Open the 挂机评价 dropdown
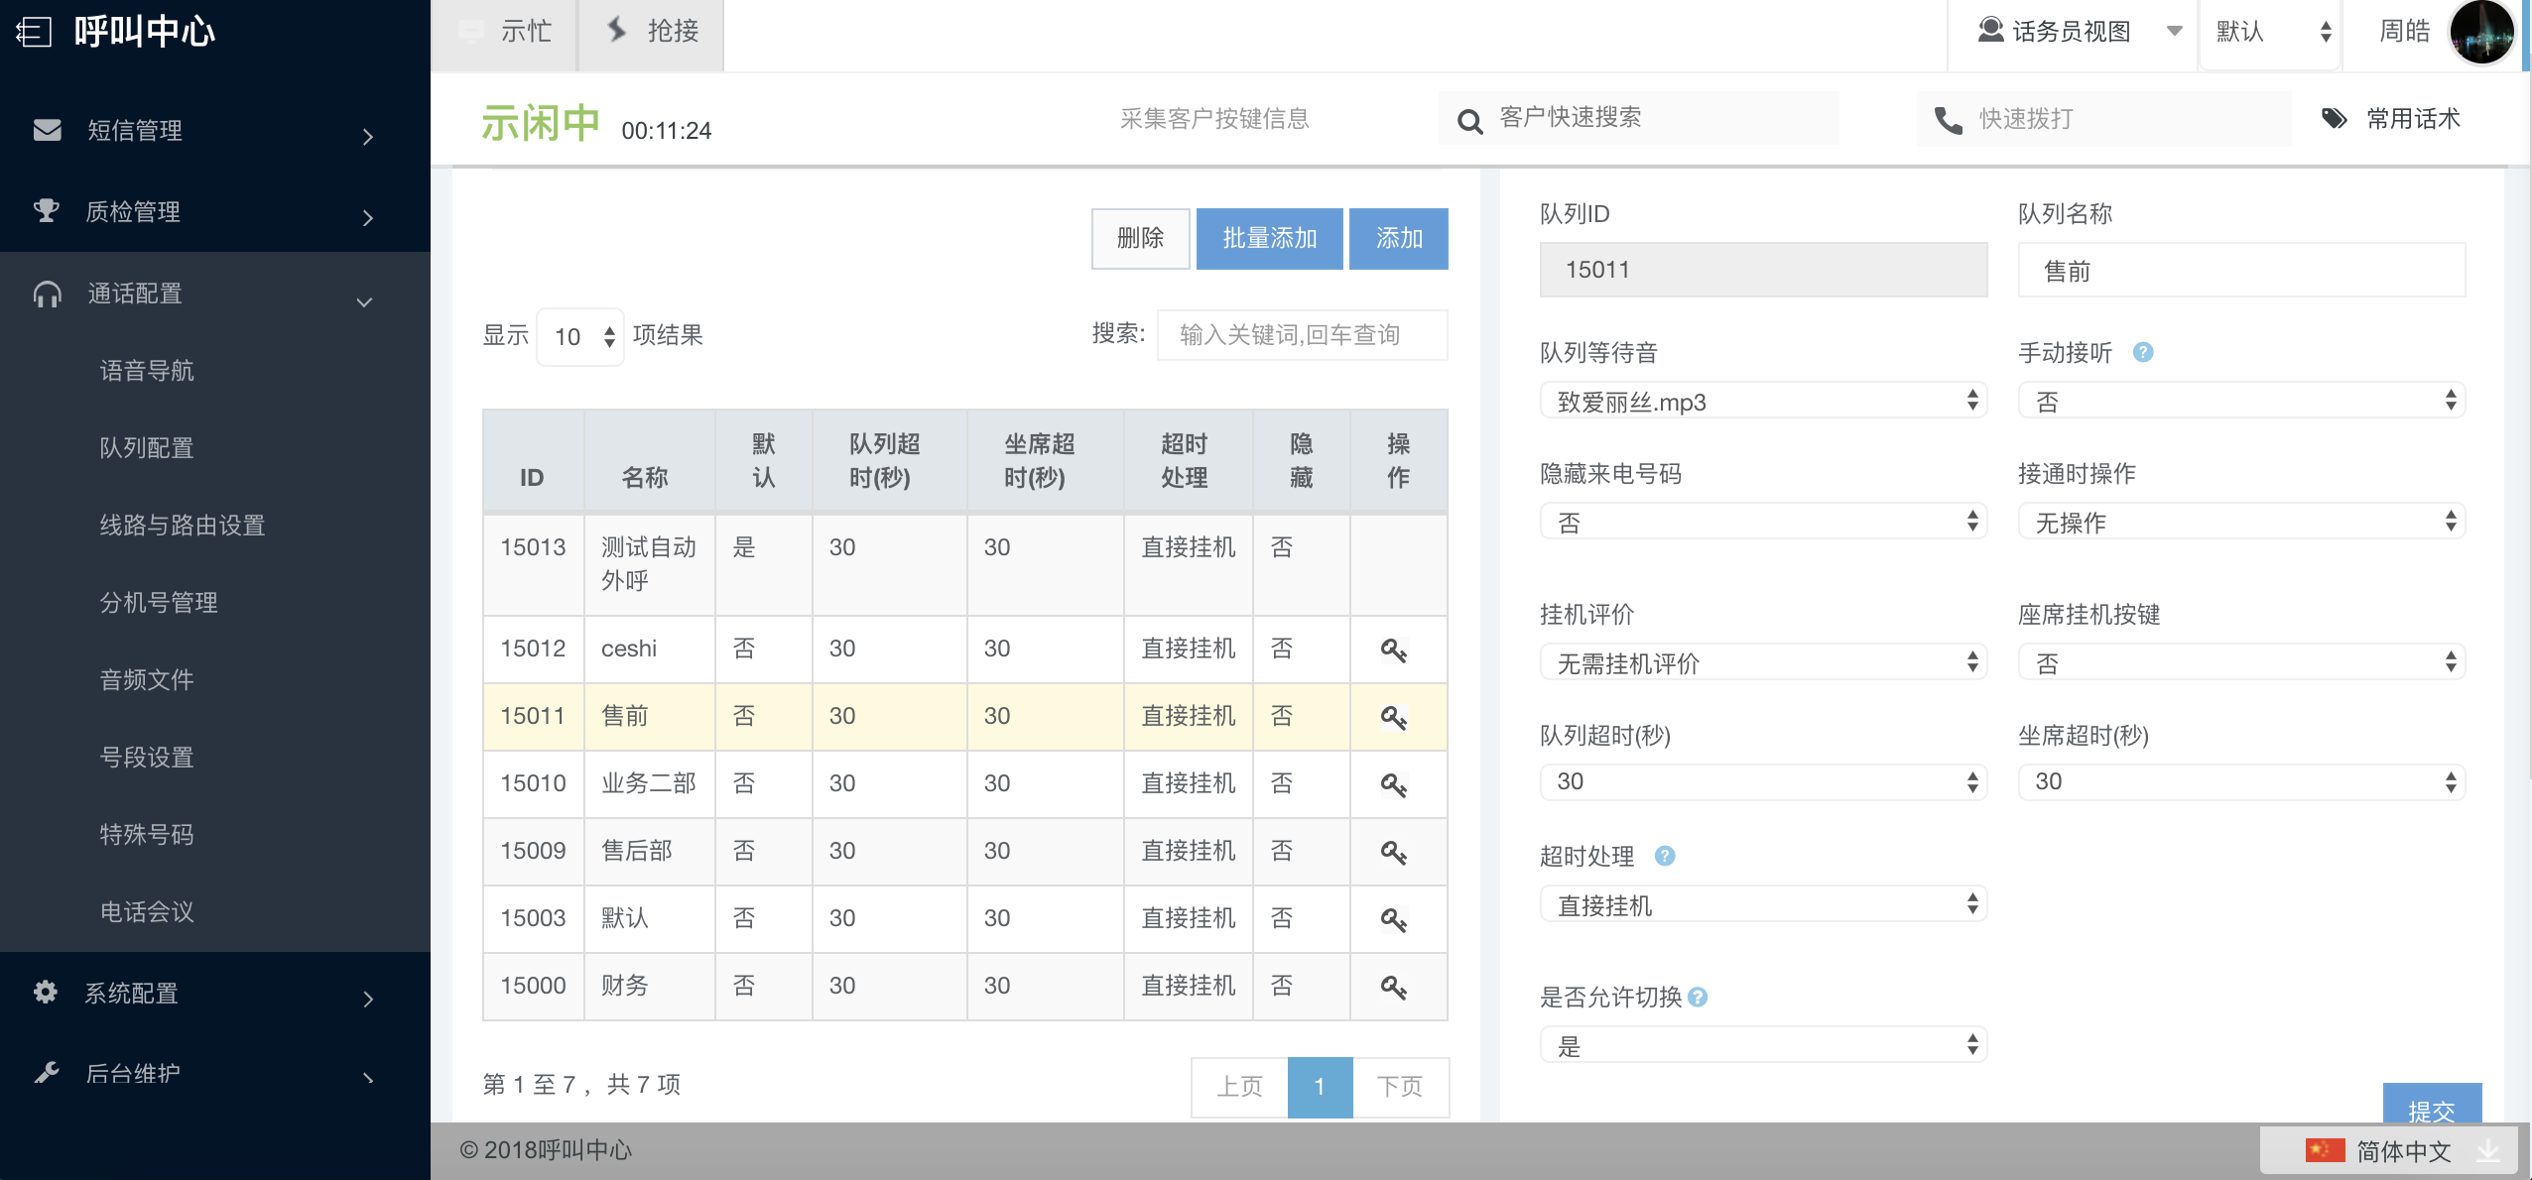The height and width of the screenshot is (1180, 2532). coord(1762,662)
